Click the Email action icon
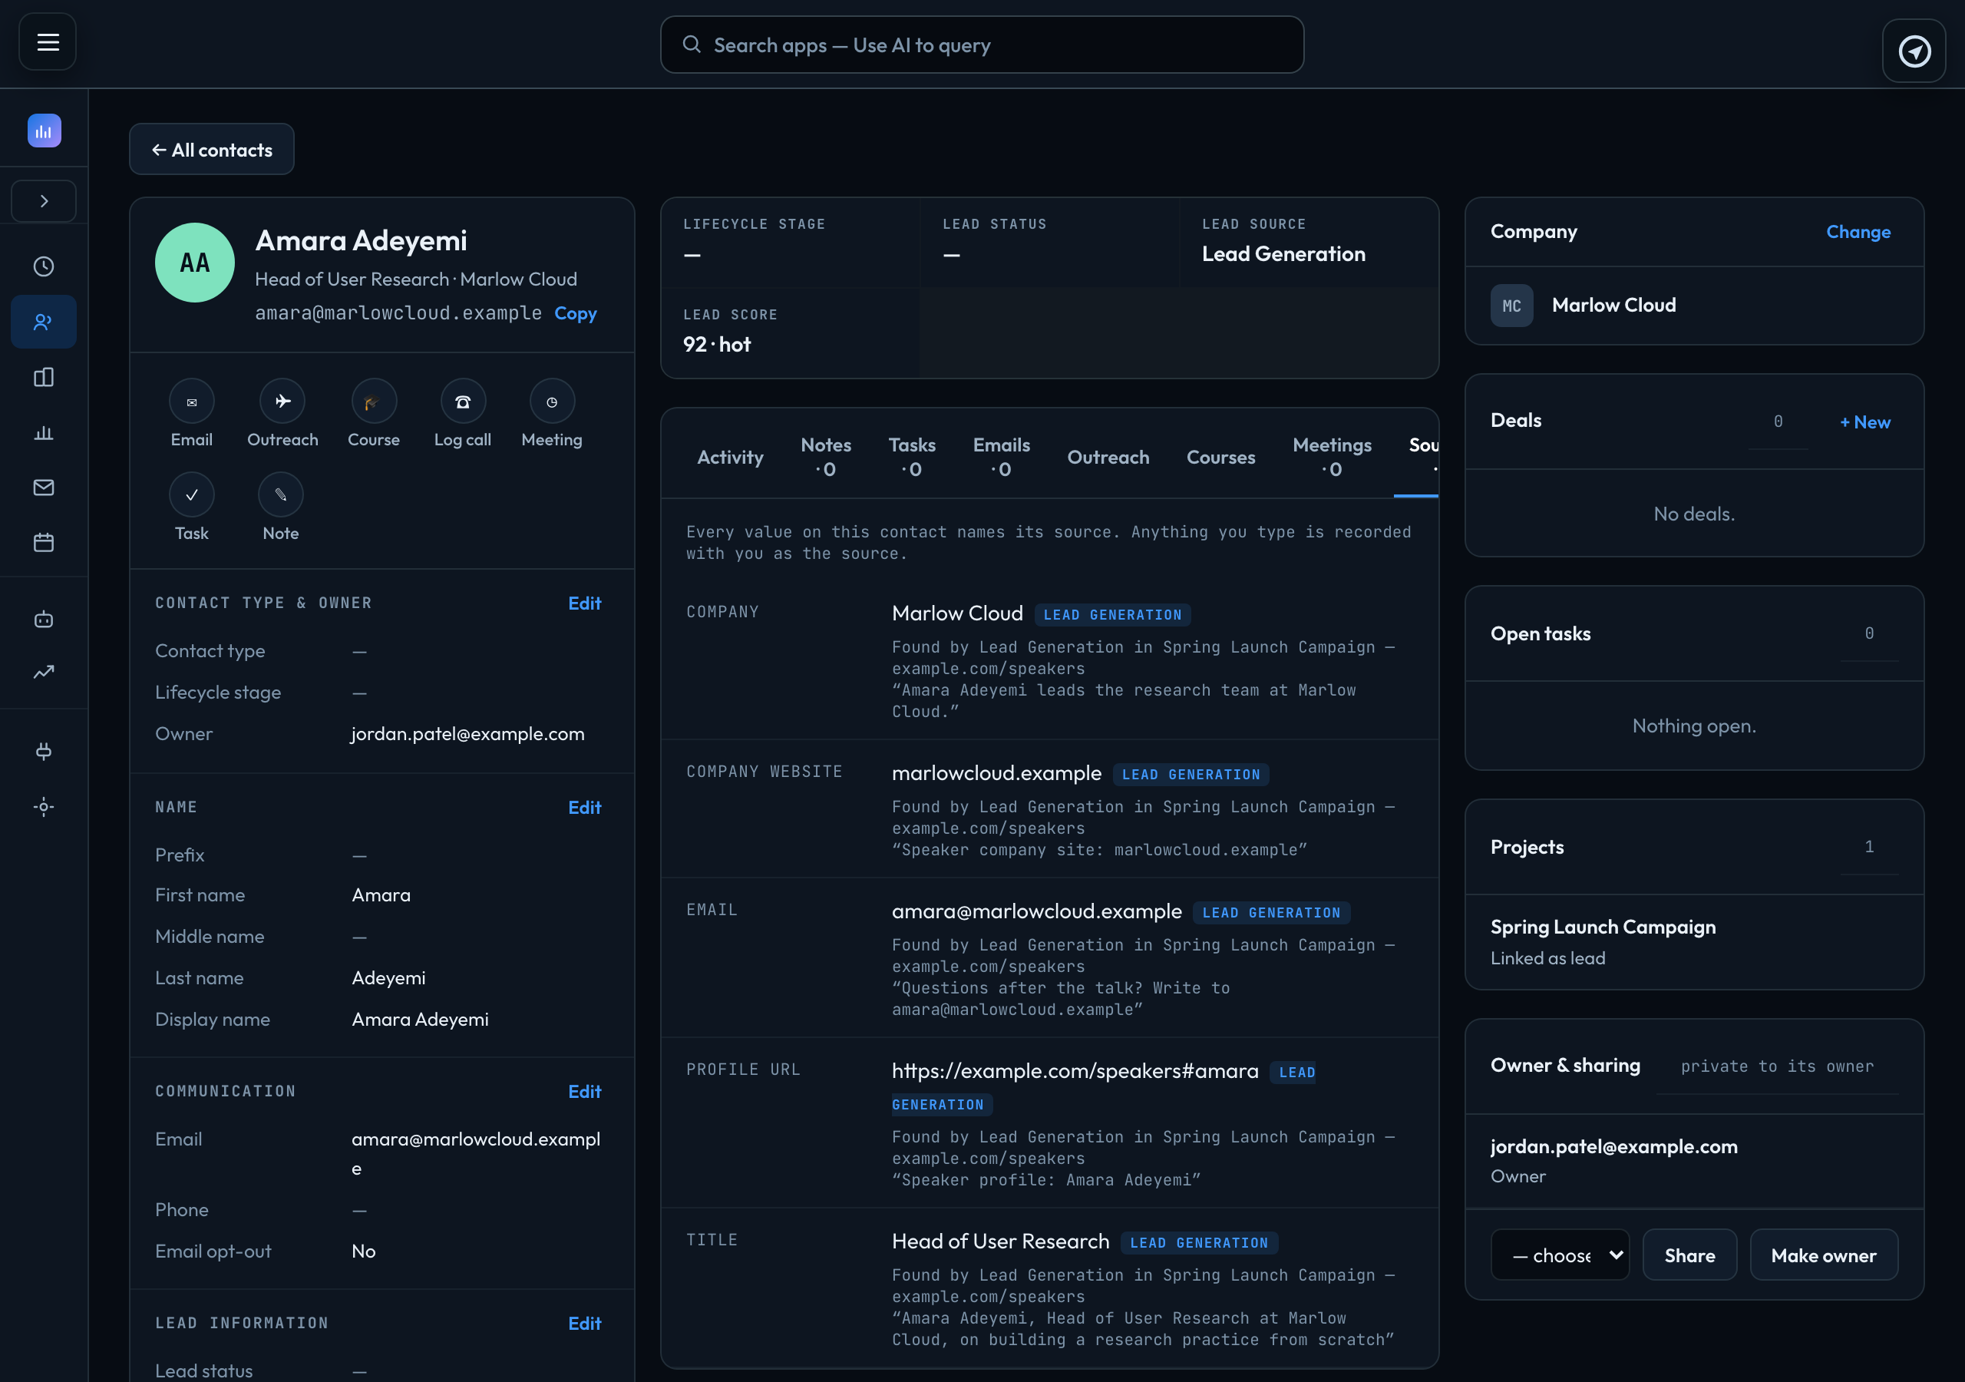This screenshot has height=1382, width=1965. pos(192,401)
